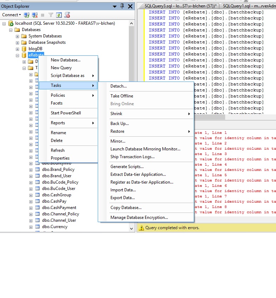Select Generate Scripts... menu entry
The width and height of the screenshot is (276, 298).
coord(127,167)
